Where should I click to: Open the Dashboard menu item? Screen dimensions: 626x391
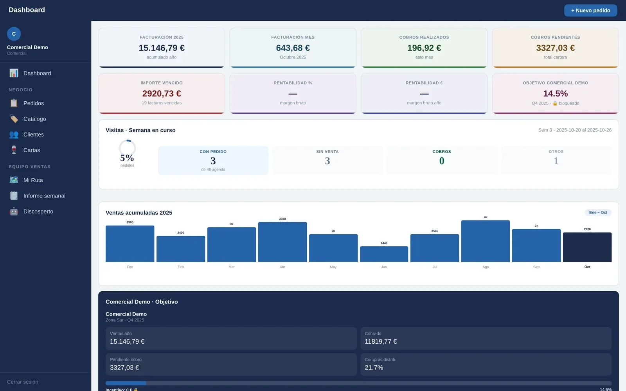[x=45, y=73]
